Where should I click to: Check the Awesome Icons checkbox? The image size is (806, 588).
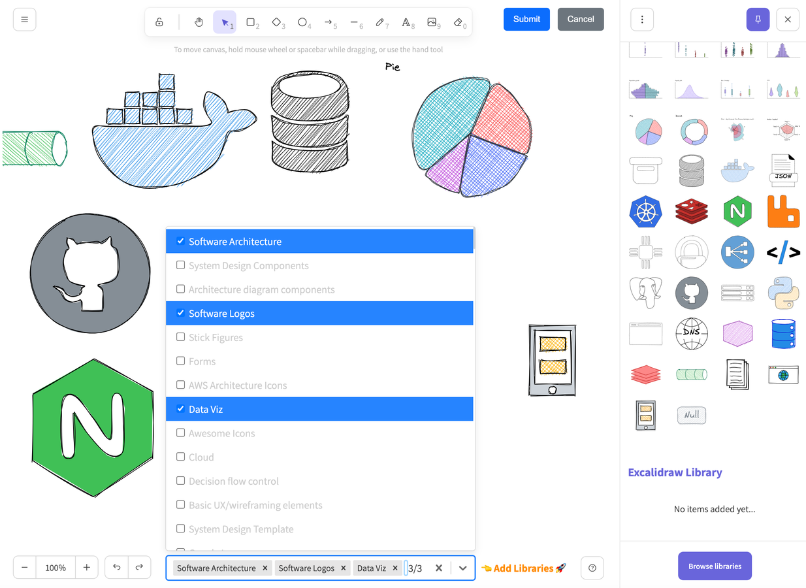(181, 433)
